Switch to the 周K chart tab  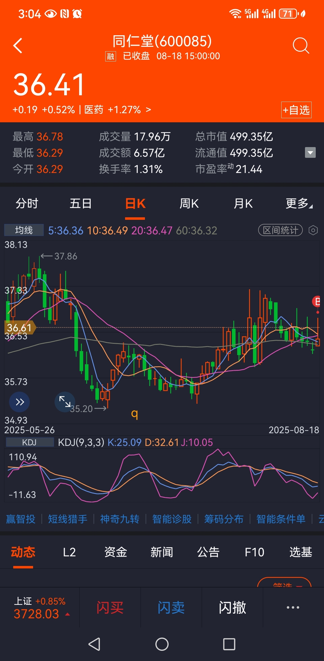(189, 204)
